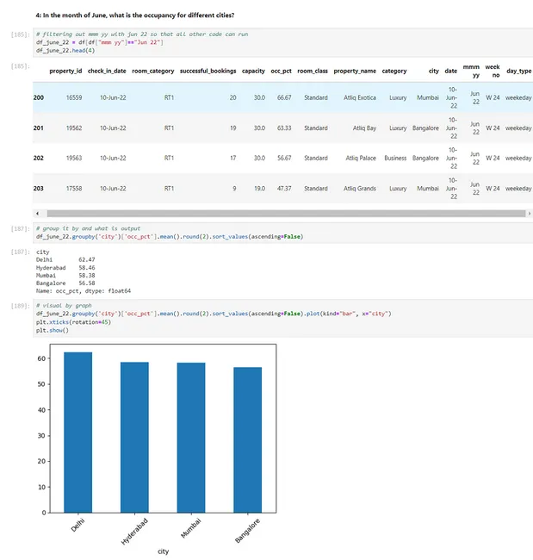The height and width of the screenshot is (560, 533).
Task: Click the Hyderabad 58.46 output line
Action: [x=65, y=267]
